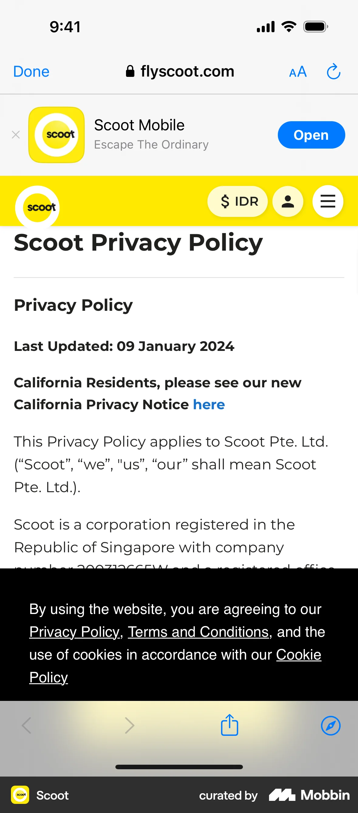Navigate back with the left chevron
The width and height of the screenshot is (358, 813).
click(x=27, y=725)
